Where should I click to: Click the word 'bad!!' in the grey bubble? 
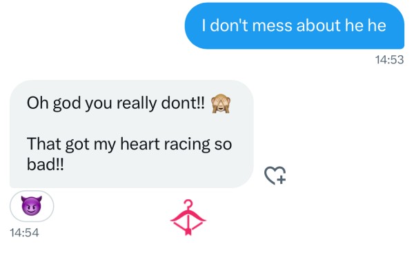(45, 165)
